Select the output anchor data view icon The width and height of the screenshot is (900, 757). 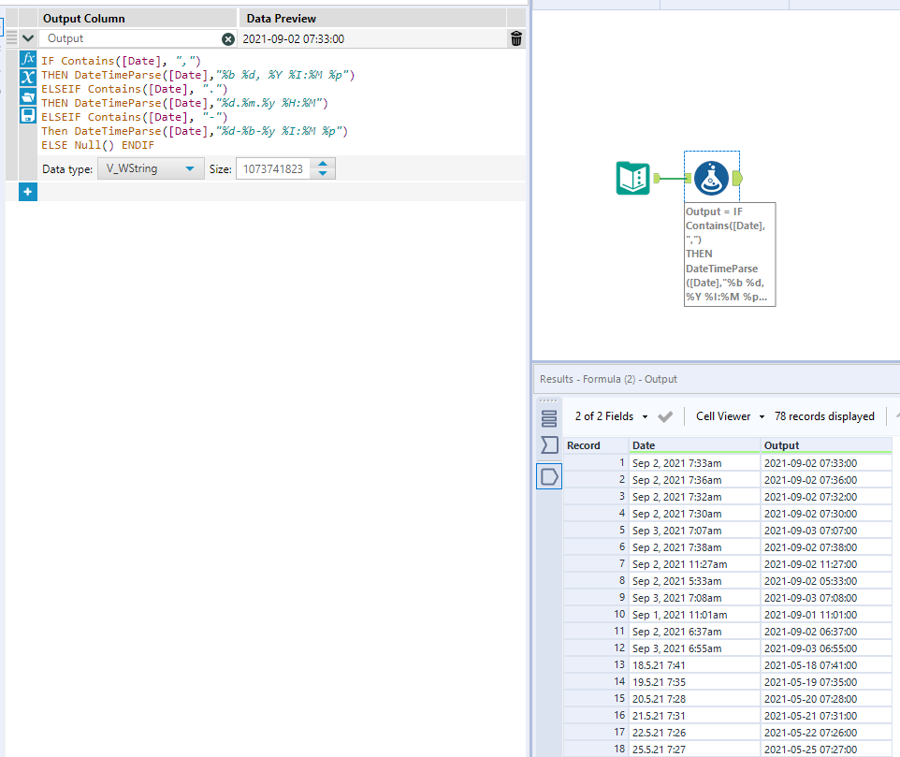click(x=549, y=476)
